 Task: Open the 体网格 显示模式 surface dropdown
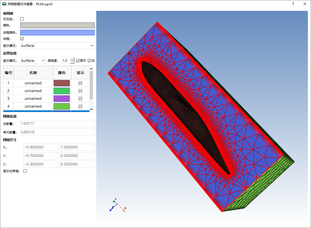click(x=57, y=45)
